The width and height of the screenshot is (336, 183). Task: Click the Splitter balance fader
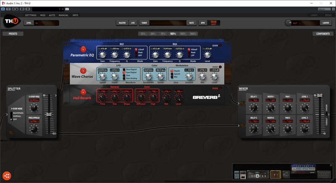(x=49, y=114)
